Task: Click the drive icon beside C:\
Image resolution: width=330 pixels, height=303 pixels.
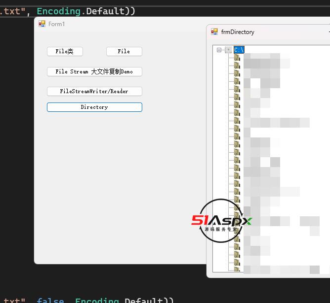Action: (228, 50)
